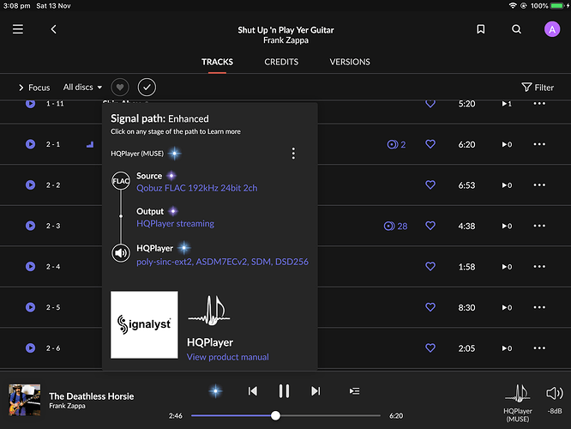The height and width of the screenshot is (429, 571).
Task: Open the HQPlayer speaker stage icon
Action: click(121, 253)
